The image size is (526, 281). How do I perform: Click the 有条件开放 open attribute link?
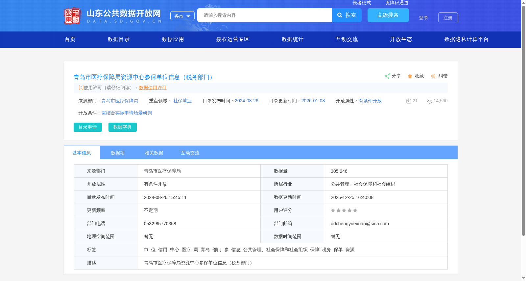370,101
